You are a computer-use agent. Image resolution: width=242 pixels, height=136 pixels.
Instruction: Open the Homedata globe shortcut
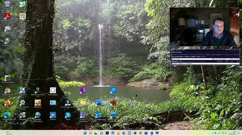tap(37, 115)
